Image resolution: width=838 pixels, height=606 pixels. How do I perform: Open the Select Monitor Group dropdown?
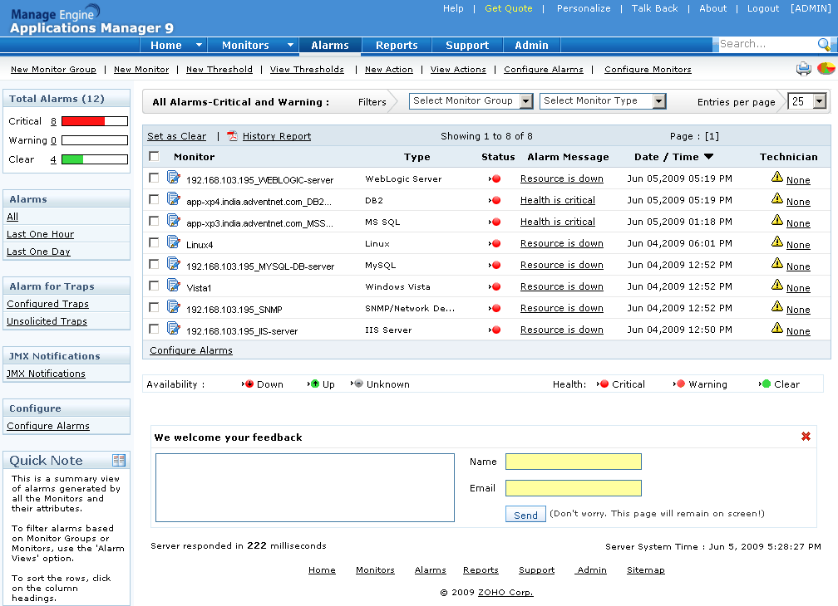click(471, 101)
